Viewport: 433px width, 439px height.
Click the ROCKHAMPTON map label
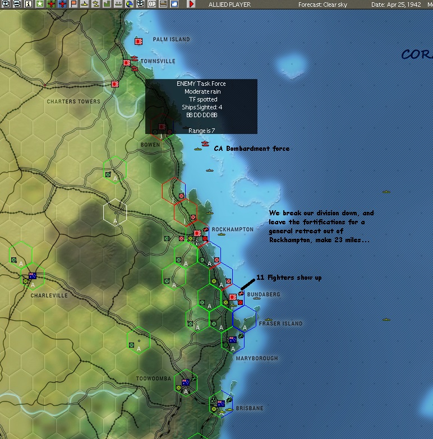click(x=232, y=229)
